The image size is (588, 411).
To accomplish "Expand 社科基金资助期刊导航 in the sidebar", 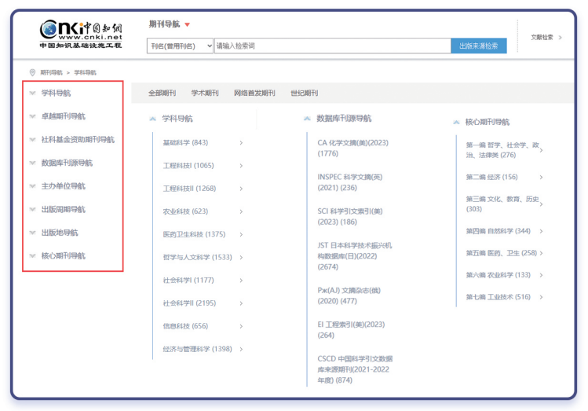I will point(77,140).
